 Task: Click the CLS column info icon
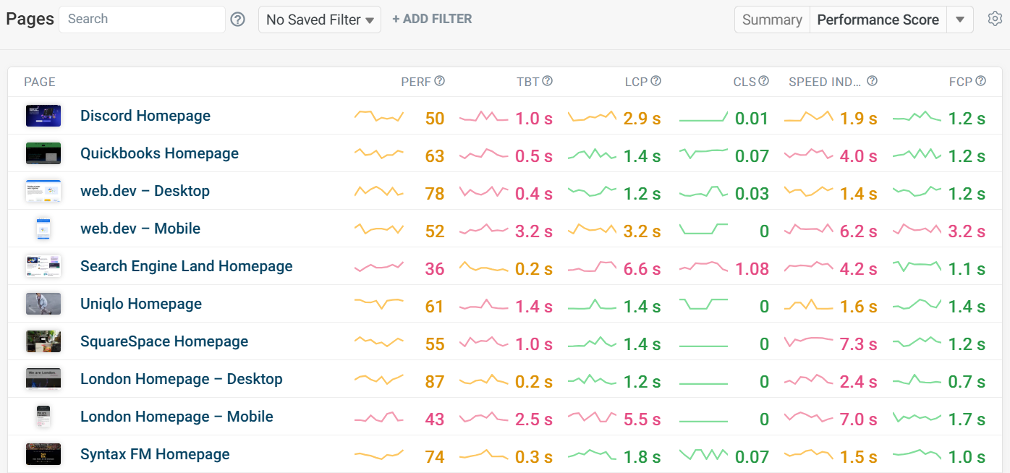(763, 81)
